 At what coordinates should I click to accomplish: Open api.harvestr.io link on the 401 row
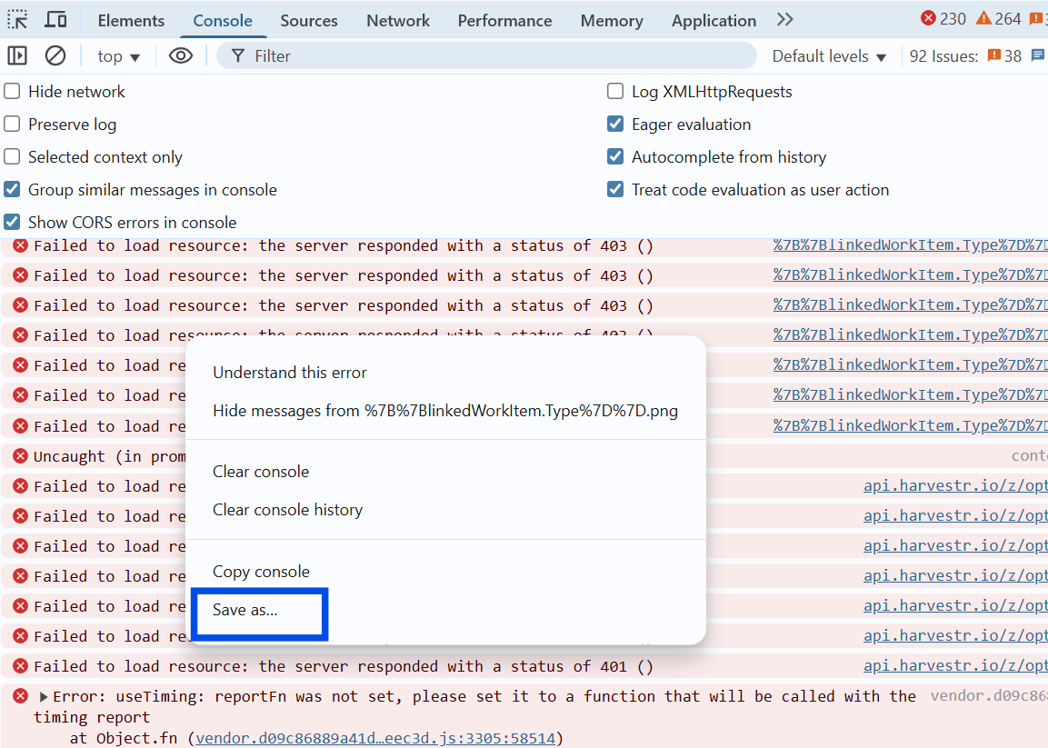coord(955,666)
